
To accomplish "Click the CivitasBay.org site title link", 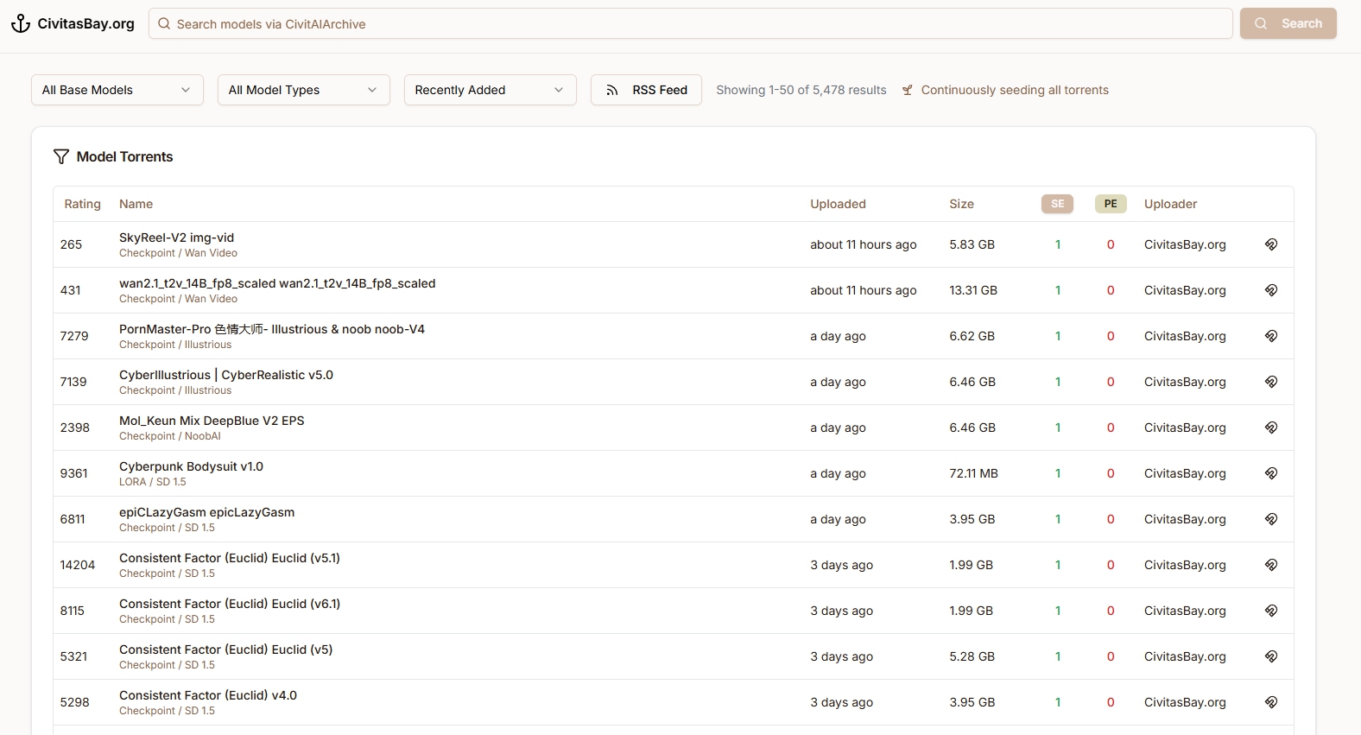I will click(85, 23).
